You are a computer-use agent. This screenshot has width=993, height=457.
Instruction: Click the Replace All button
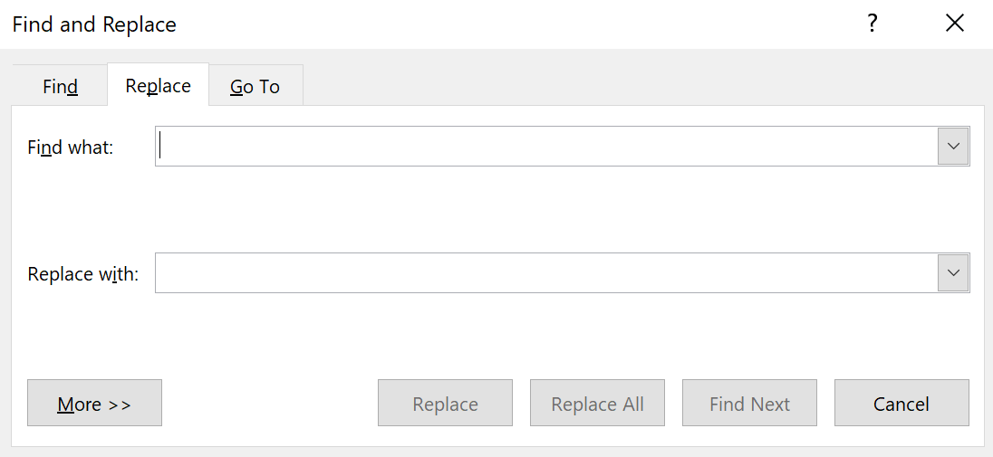click(597, 404)
